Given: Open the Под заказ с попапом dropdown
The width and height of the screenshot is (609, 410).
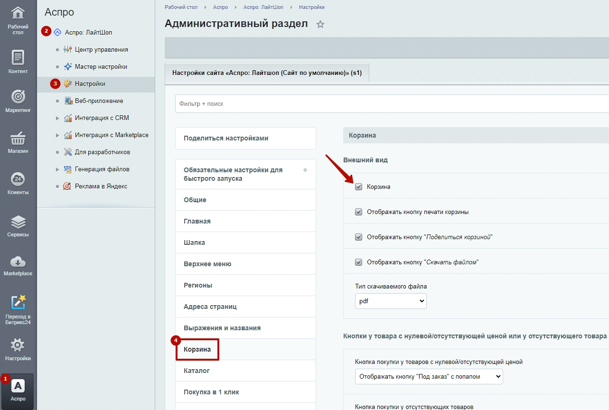Looking at the screenshot, I should pos(429,376).
